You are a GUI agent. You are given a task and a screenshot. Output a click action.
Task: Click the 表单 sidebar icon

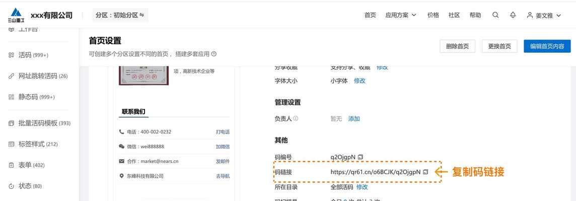tap(11, 165)
